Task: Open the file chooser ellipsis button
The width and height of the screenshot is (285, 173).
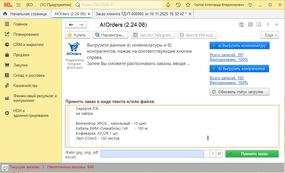Action: click(x=207, y=154)
